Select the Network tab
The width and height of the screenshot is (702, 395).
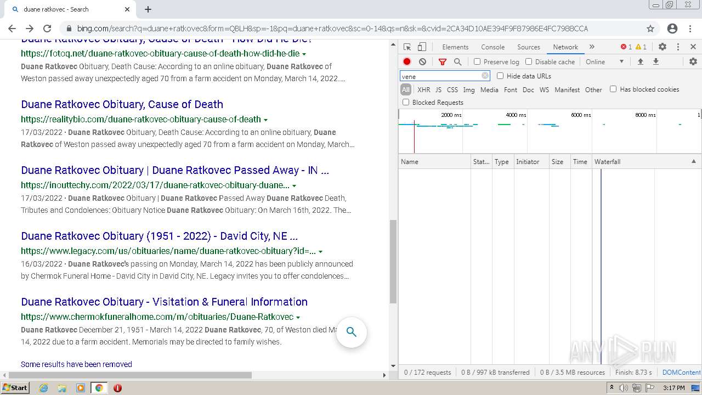pos(565,47)
